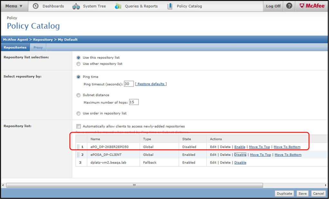This screenshot has width=329, height=199.
Task: Click the drag handle for ePO_DP-2K8ER2EPO50 row
Action: pos(78,147)
